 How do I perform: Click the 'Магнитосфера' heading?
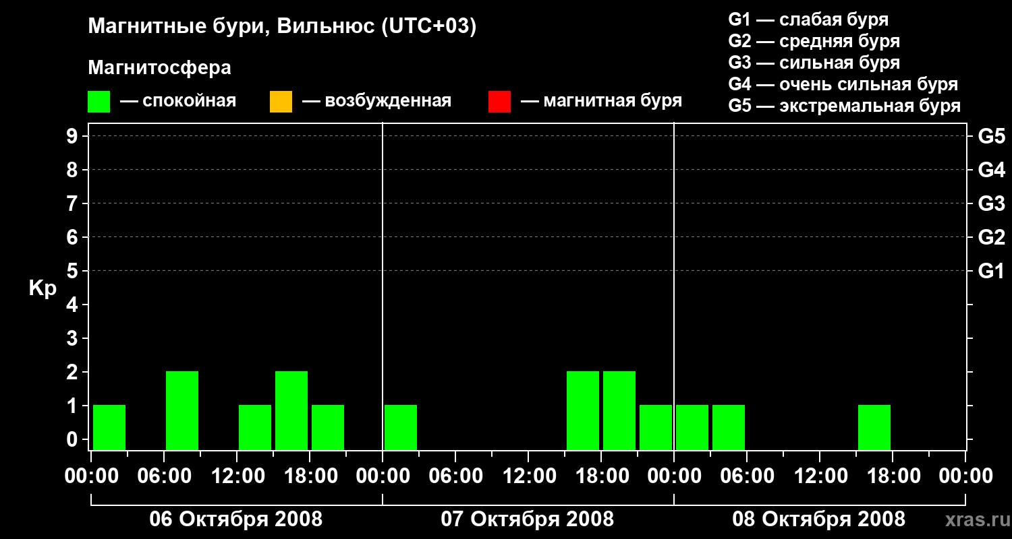[x=160, y=68]
